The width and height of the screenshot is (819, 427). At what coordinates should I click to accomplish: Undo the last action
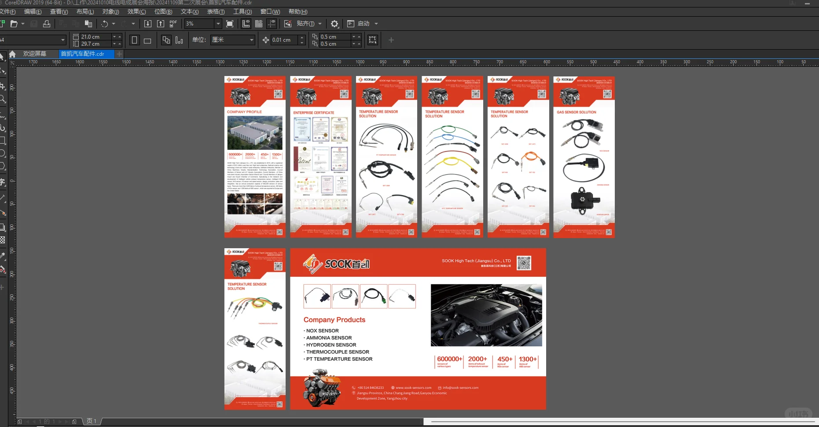coord(105,24)
